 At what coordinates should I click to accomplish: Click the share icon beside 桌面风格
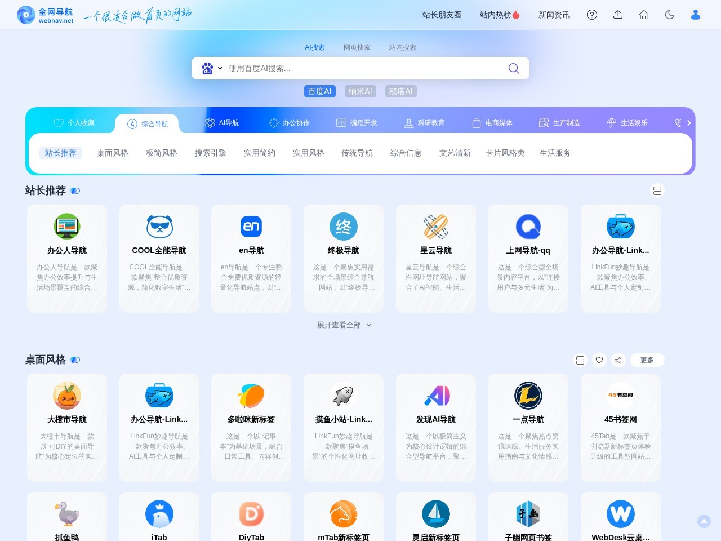(618, 360)
